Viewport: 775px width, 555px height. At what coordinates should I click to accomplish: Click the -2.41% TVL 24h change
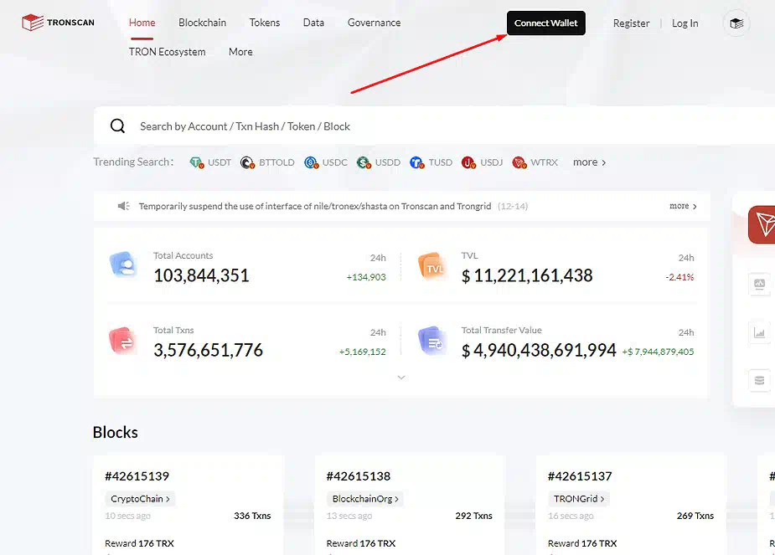(x=679, y=277)
